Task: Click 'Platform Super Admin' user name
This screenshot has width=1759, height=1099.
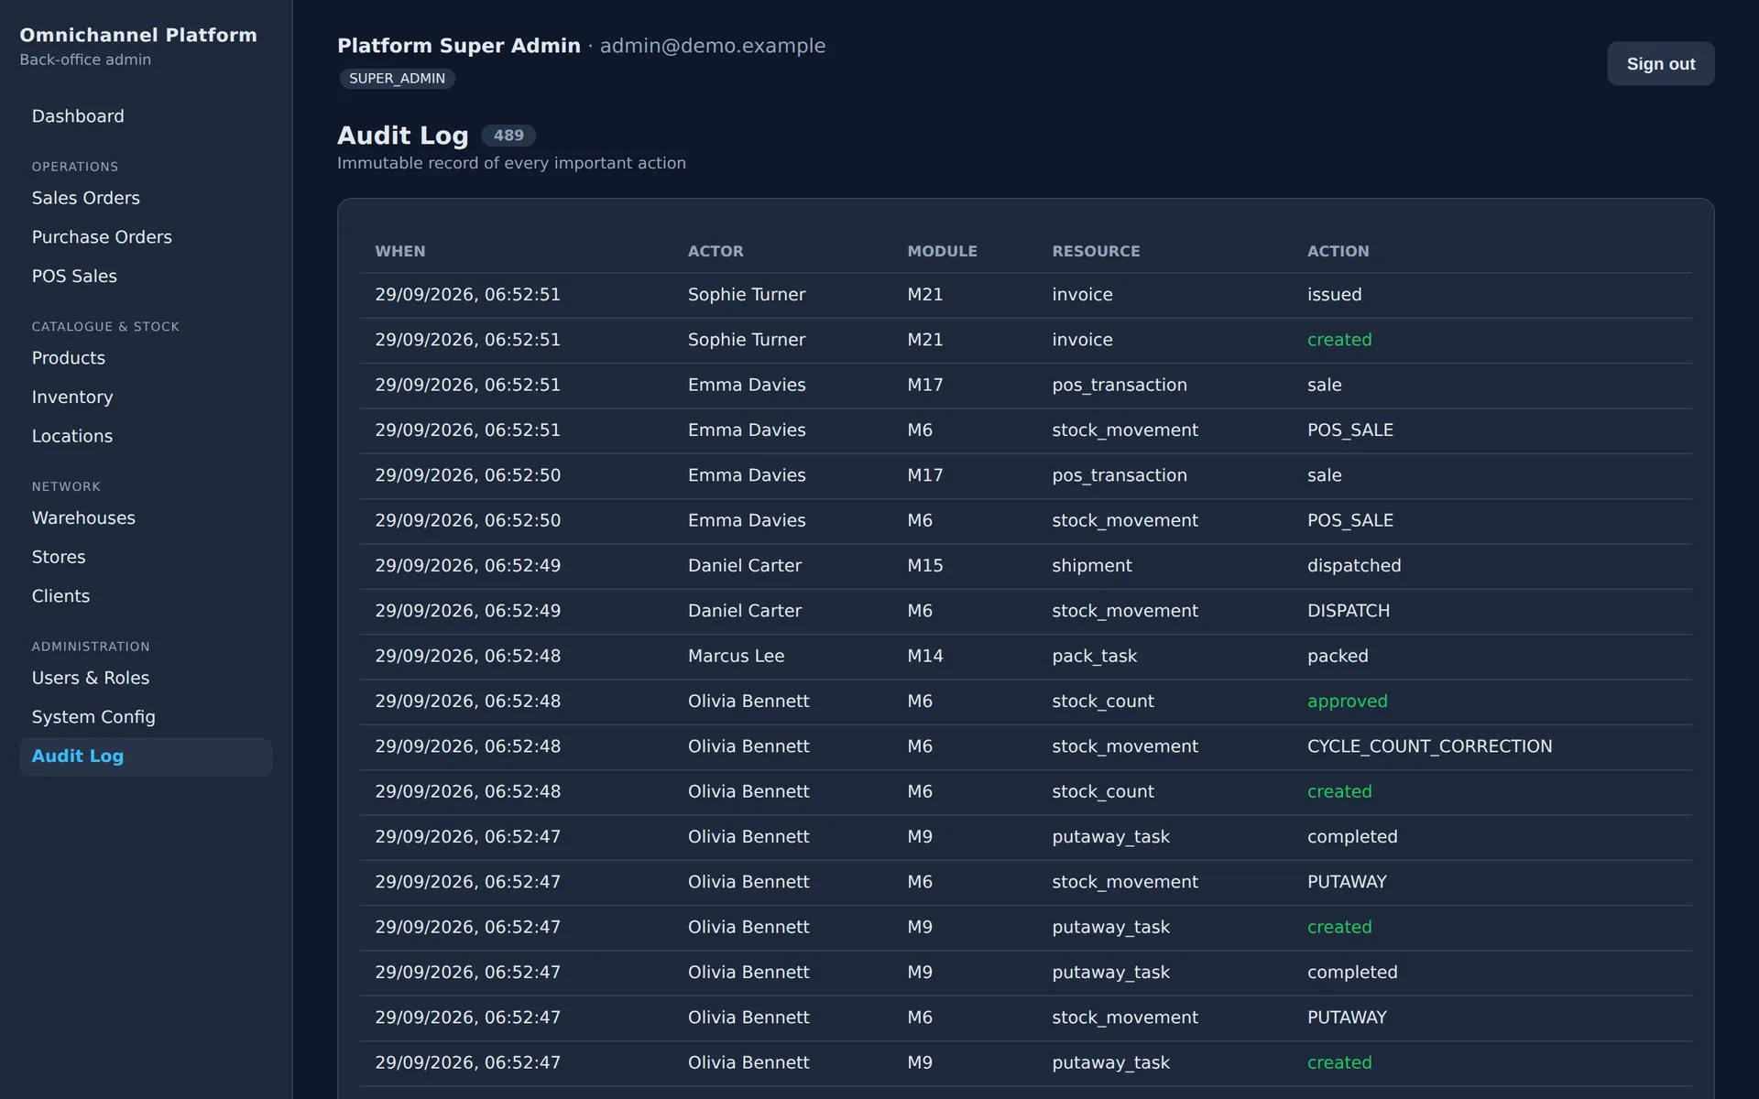Action: [x=458, y=46]
